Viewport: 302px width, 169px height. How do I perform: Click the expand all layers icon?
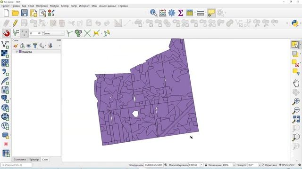(50, 46)
